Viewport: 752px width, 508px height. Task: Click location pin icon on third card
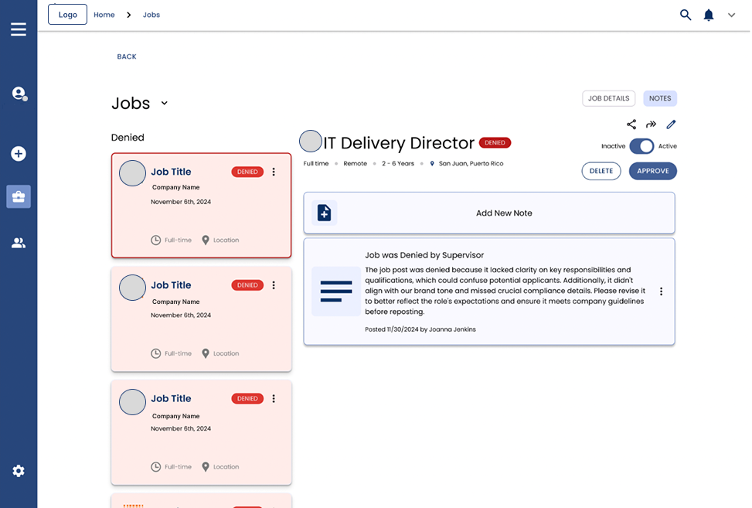206,467
